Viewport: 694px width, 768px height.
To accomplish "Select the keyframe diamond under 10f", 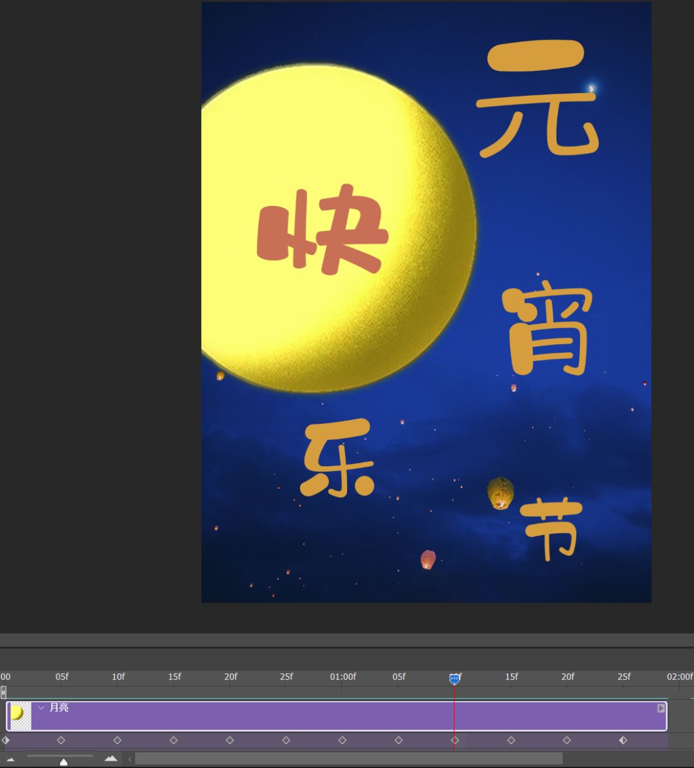I will 117,740.
